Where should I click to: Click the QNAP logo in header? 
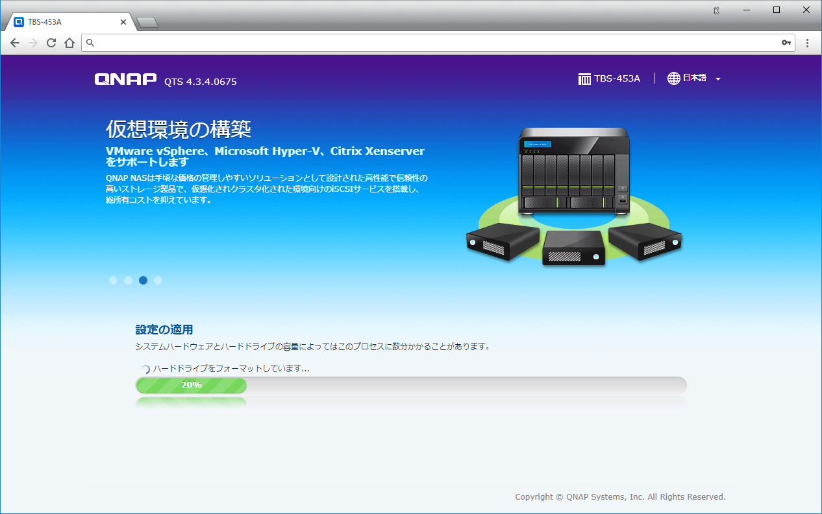125,79
